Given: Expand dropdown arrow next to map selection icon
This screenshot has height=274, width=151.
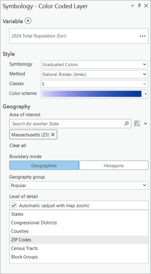Looking at the screenshot, I should (145, 124).
